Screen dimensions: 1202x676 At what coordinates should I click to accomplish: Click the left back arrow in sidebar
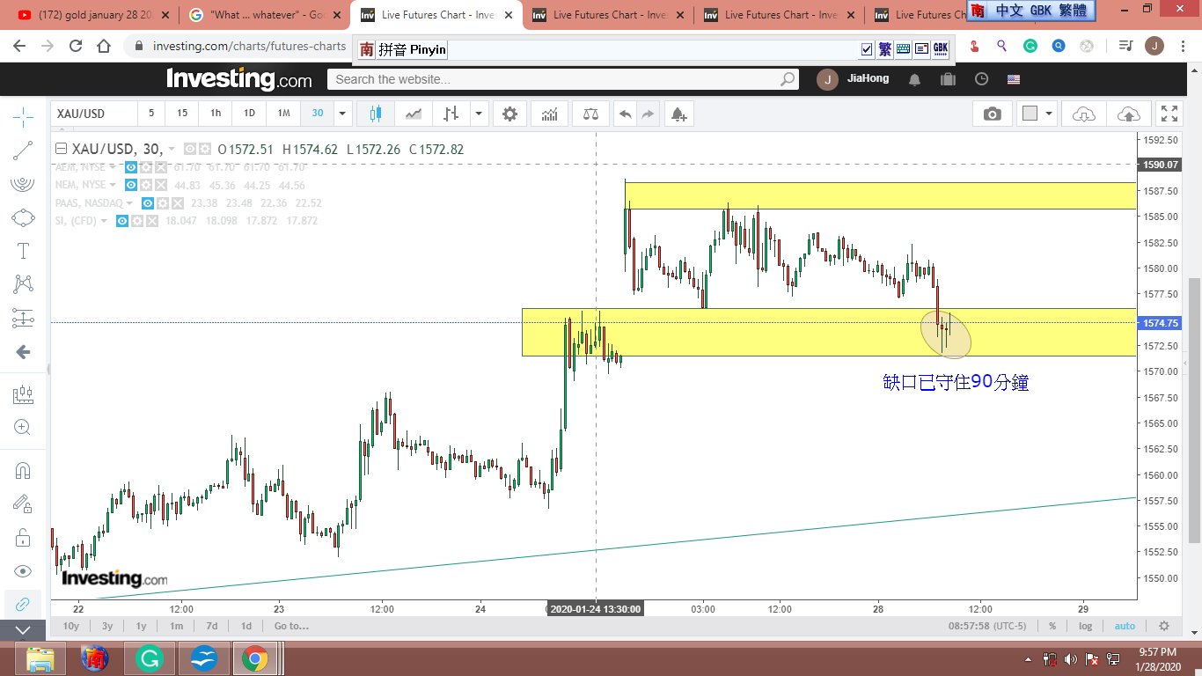coord(23,352)
